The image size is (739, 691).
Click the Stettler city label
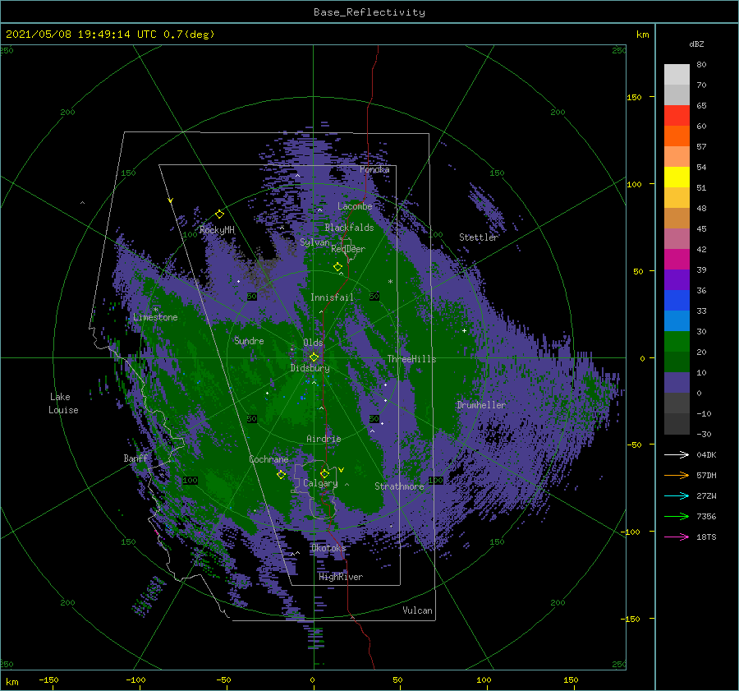coord(479,237)
